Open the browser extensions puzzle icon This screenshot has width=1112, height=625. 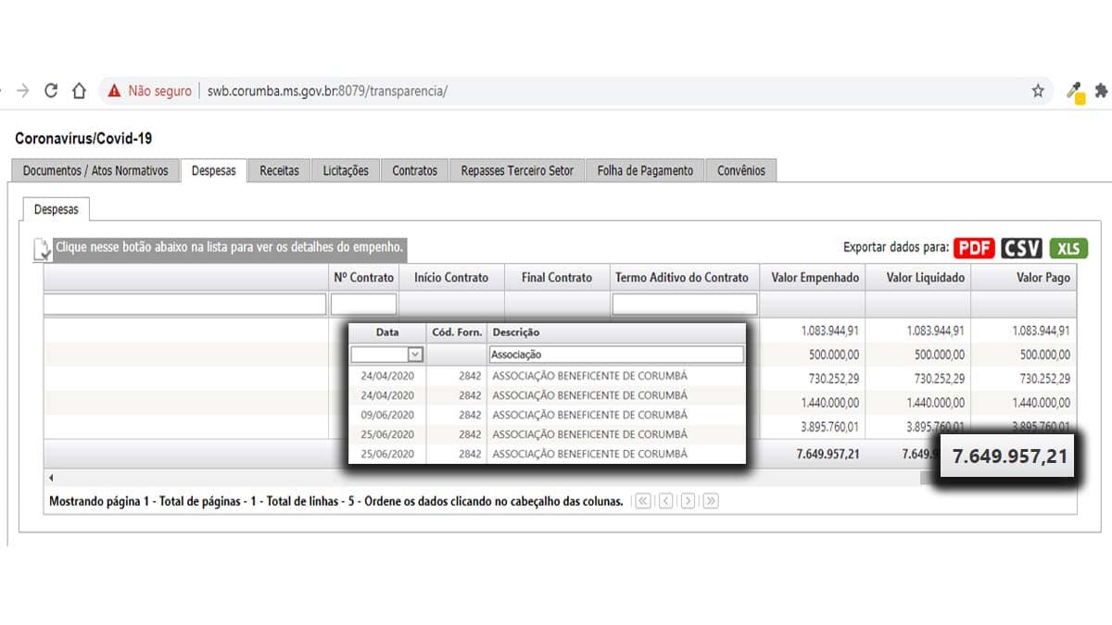coord(1101,91)
